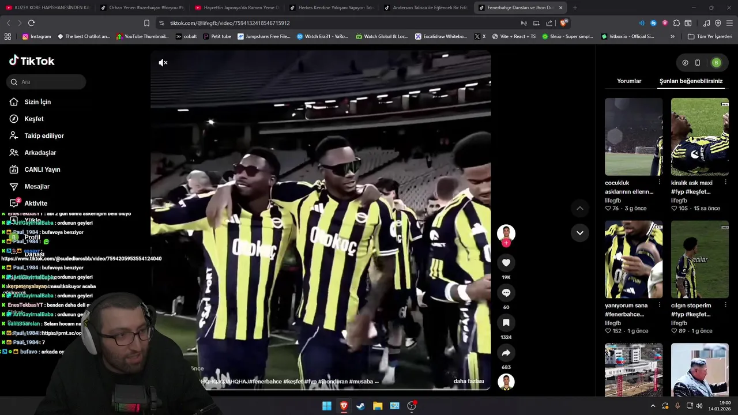Open more options for 'cocukluk asklarının' video
This screenshot has height=415, width=738.
[x=660, y=183]
